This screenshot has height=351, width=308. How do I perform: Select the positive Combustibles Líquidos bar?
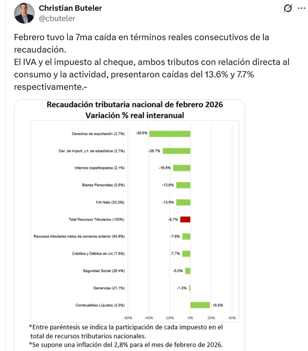point(200,305)
